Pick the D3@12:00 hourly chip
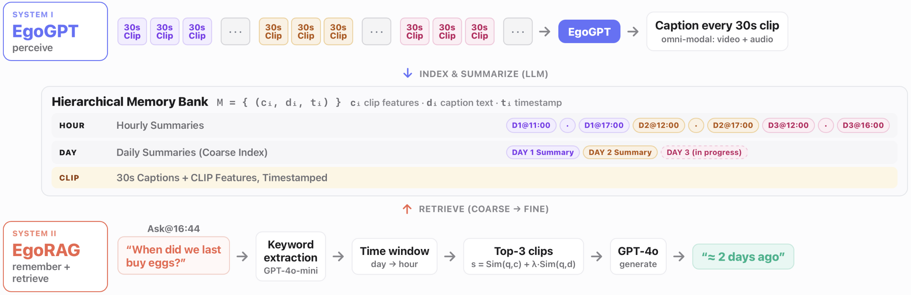 tap(788, 125)
